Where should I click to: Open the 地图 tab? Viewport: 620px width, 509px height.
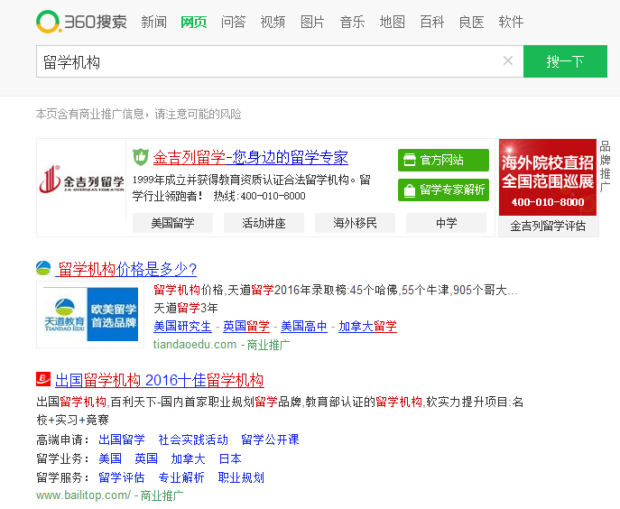coord(392,22)
